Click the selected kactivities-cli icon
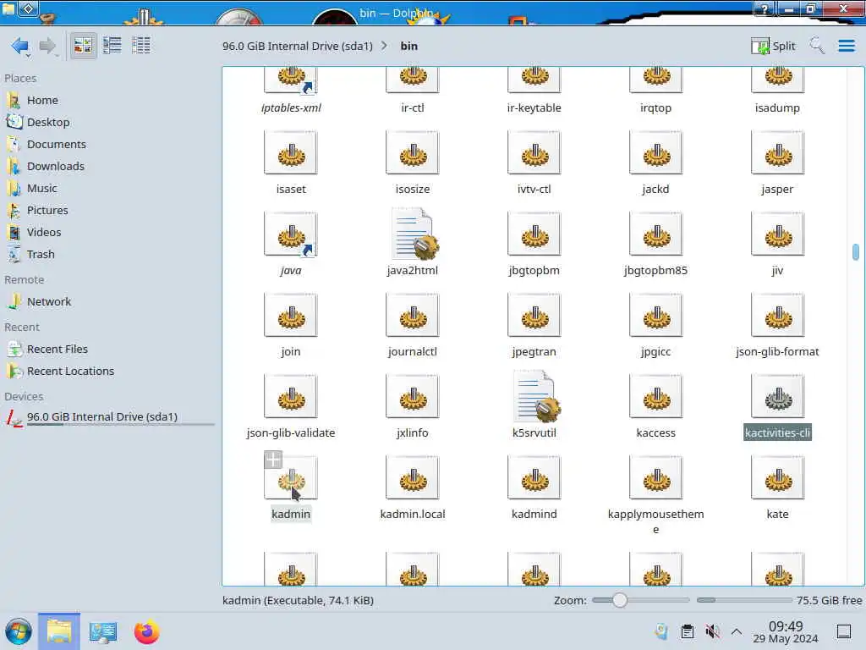The width and height of the screenshot is (866, 650). click(777, 397)
